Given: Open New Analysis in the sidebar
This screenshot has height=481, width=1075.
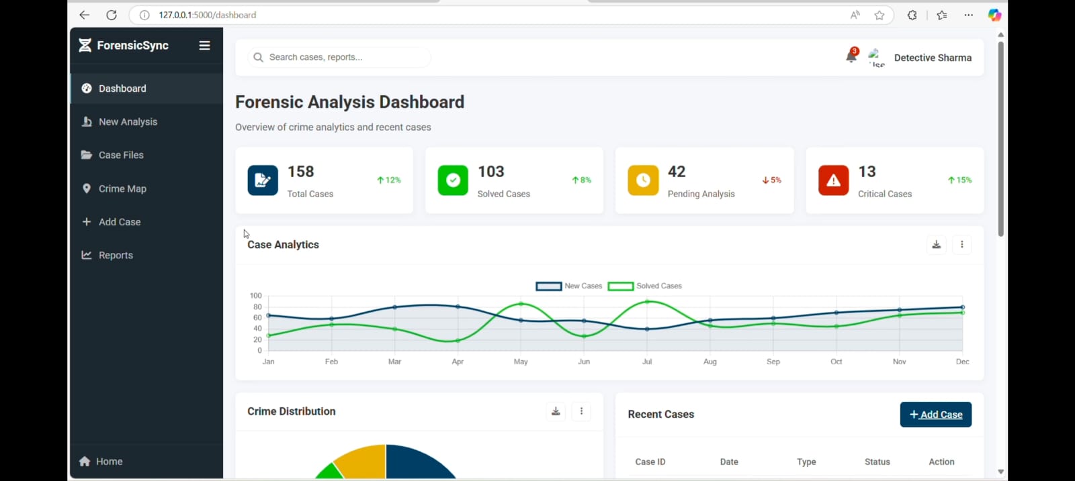Looking at the screenshot, I should (x=146, y=122).
